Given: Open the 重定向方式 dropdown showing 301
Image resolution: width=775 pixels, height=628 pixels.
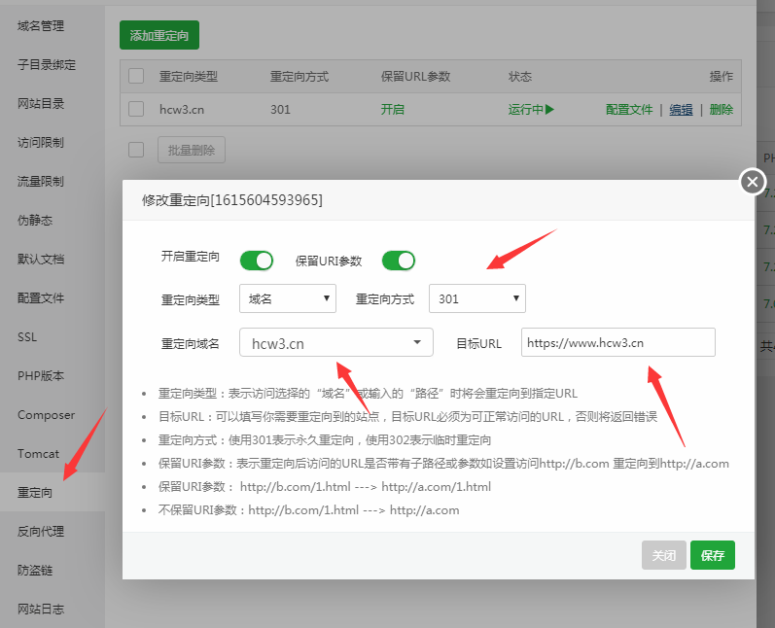Looking at the screenshot, I should [477, 298].
